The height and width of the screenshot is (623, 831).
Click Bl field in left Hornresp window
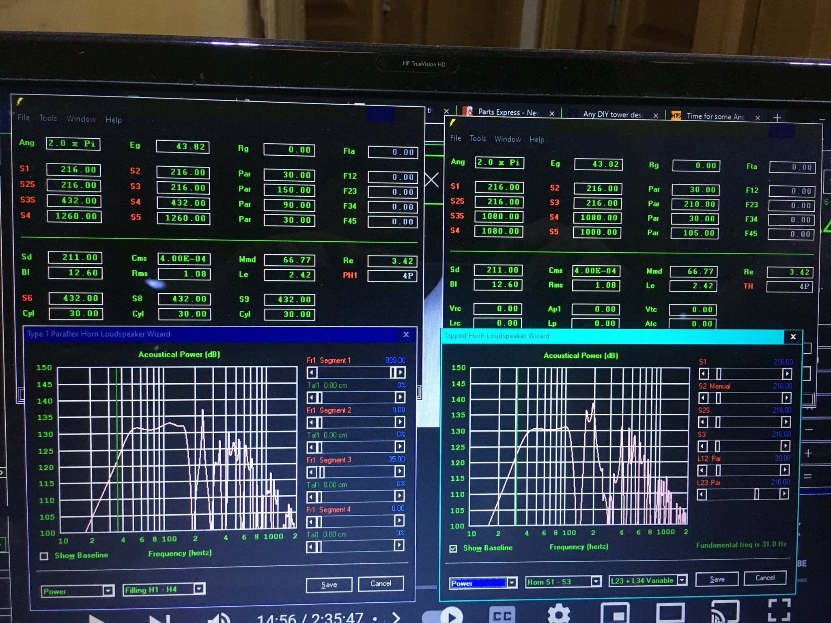75,273
